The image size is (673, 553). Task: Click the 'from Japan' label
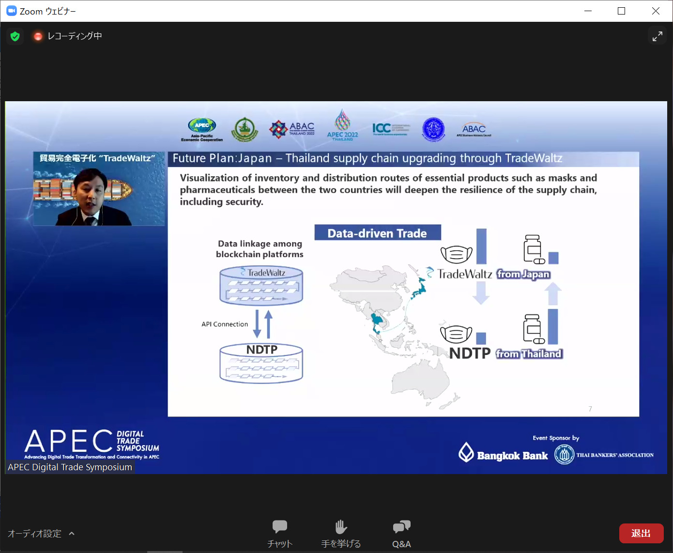pos(523,274)
